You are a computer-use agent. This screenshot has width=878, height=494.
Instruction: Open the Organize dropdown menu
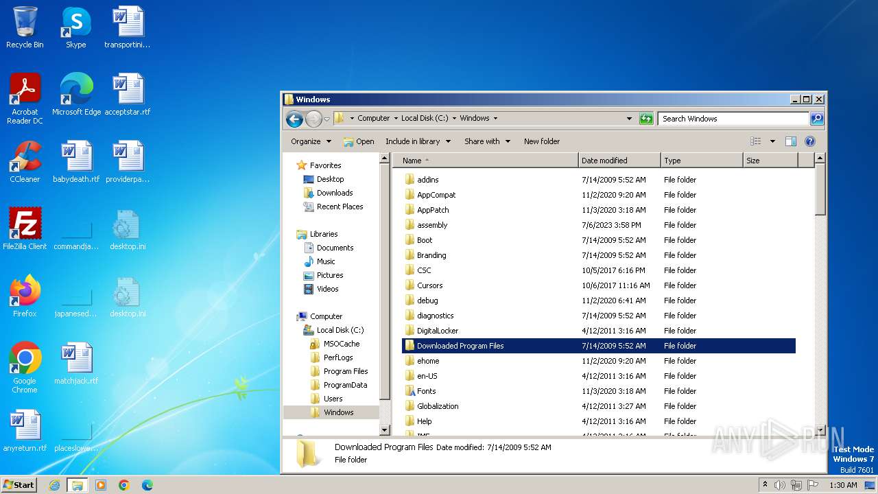(x=311, y=141)
